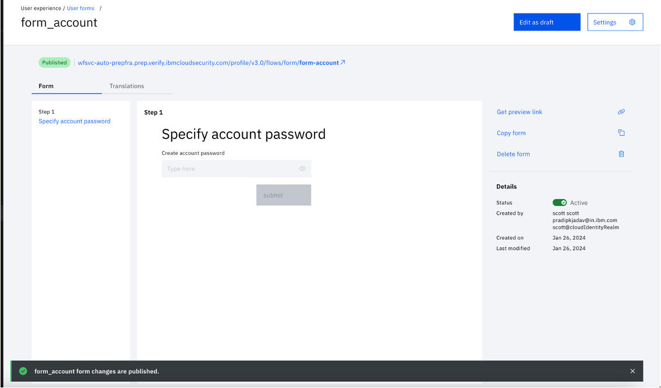This screenshot has height=388, width=661.
Task: Open the Settings button
Action: (x=615, y=22)
